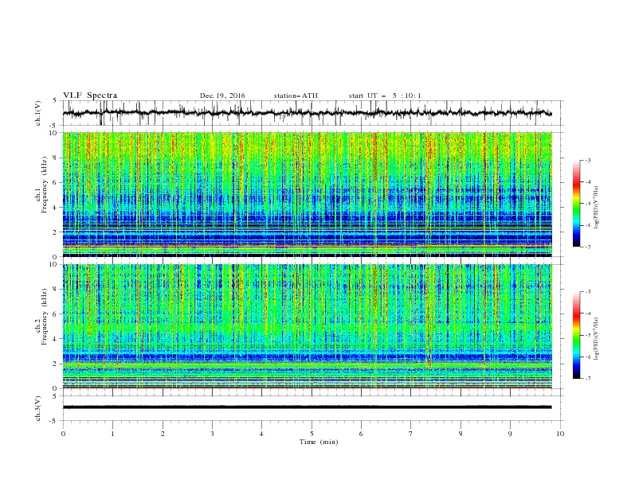Viewport: 631px width, 487px height.
Task: Click time axis tick label "9"
Action: click(510, 434)
